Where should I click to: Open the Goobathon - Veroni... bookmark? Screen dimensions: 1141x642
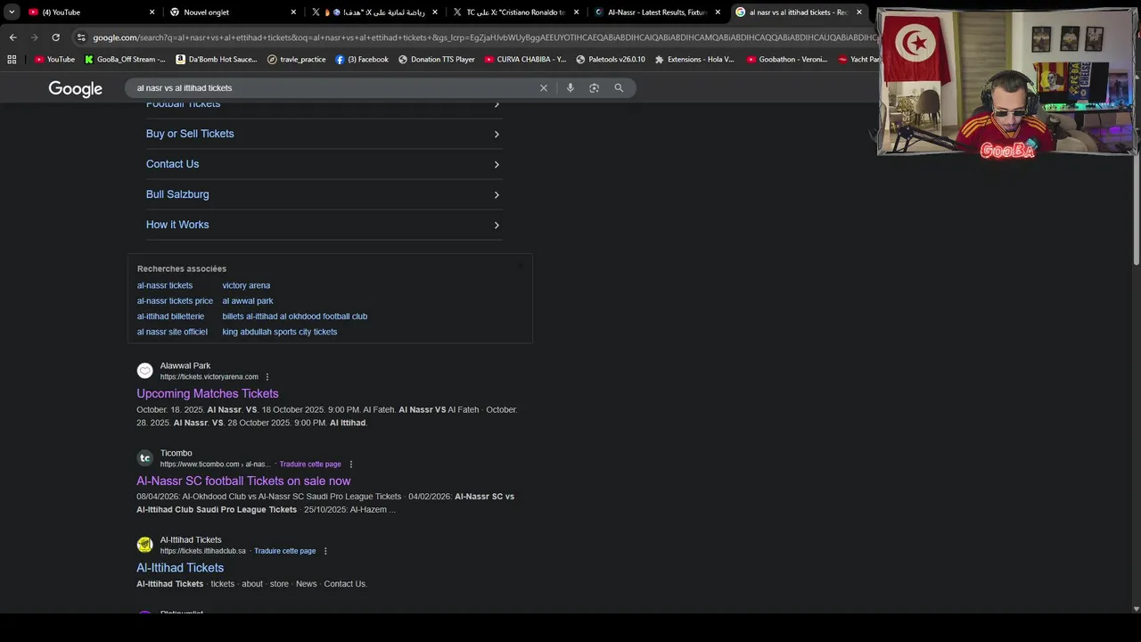(787, 60)
